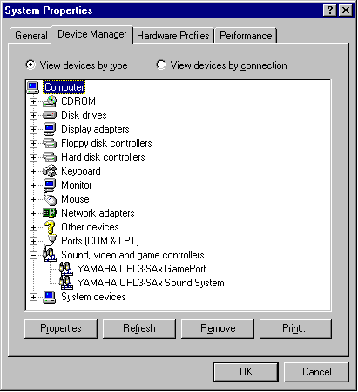Click the Properties button
Viewport: 358px width, 392px height.
tap(61, 328)
